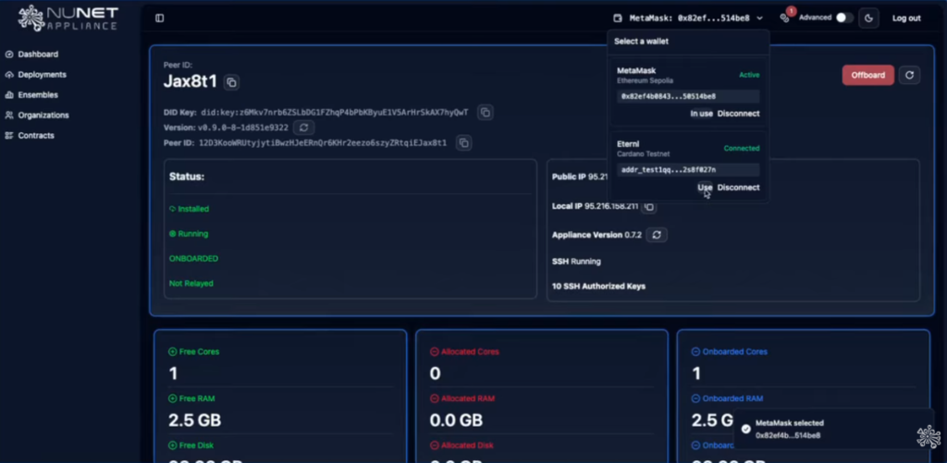The height and width of the screenshot is (463, 947).
Task: Click the Installed status entry
Action: tap(189, 209)
